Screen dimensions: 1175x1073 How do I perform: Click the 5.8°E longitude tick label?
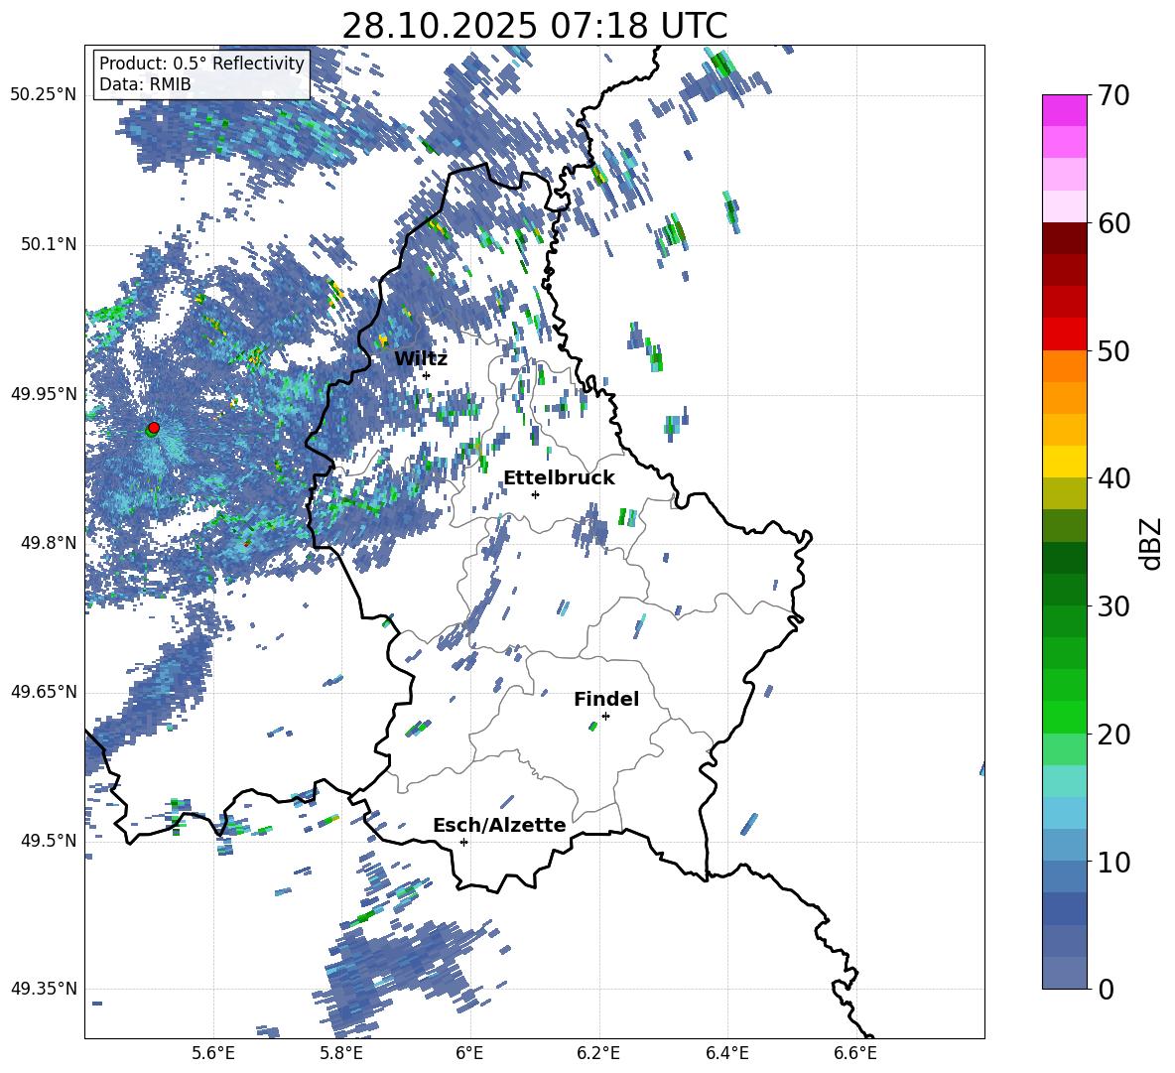(x=341, y=1053)
